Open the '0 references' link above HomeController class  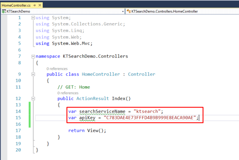(57, 69)
